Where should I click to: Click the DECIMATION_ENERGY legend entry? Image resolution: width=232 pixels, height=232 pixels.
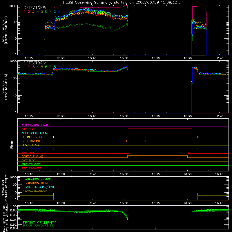coord(37,179)
